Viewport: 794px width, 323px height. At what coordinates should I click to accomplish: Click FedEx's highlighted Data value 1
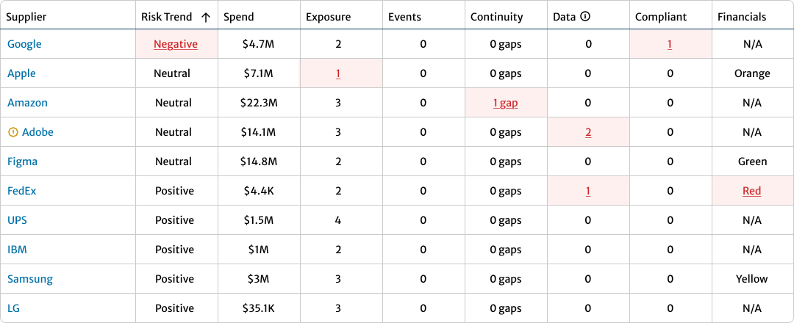(588, 191)
